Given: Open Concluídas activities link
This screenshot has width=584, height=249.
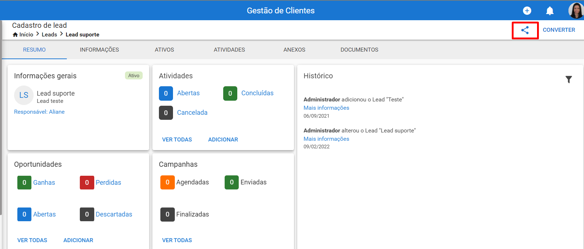Looking at the screenshot, I should click(257, 93).
